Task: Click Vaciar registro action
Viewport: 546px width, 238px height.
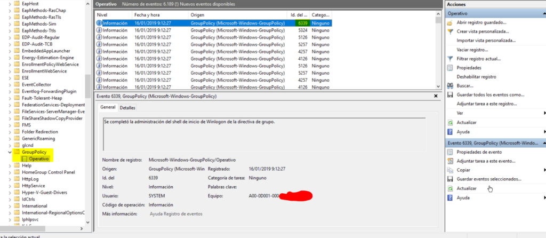Action: 472,50
